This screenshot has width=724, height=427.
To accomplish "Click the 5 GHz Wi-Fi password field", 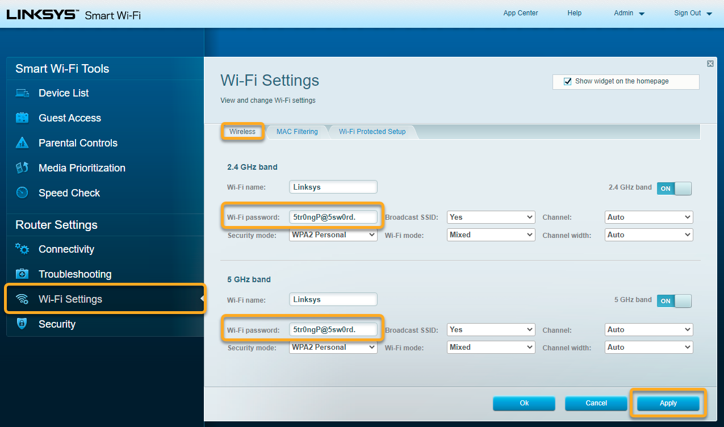I will point(333,329).
